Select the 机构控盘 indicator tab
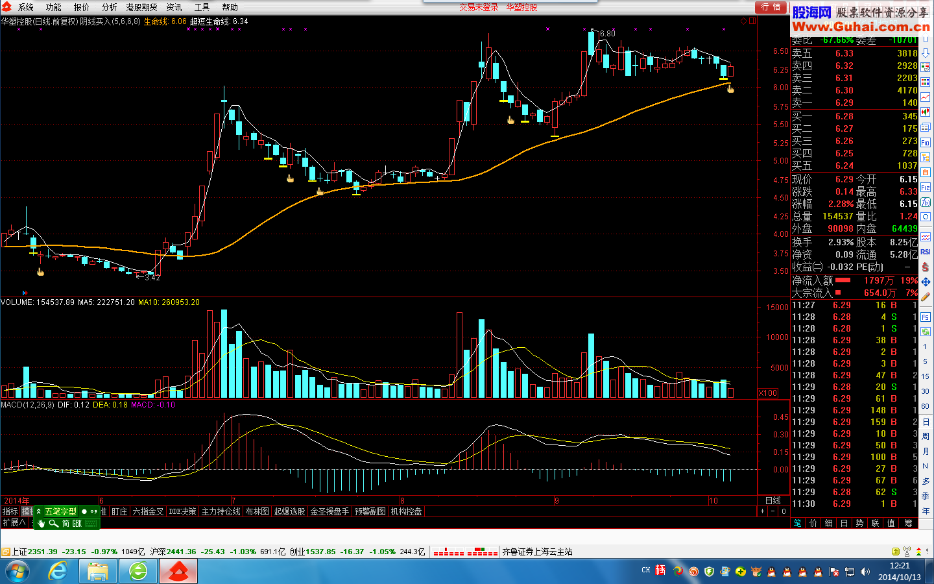The height and width of the screenshot is (584, 934). [407, 511]
